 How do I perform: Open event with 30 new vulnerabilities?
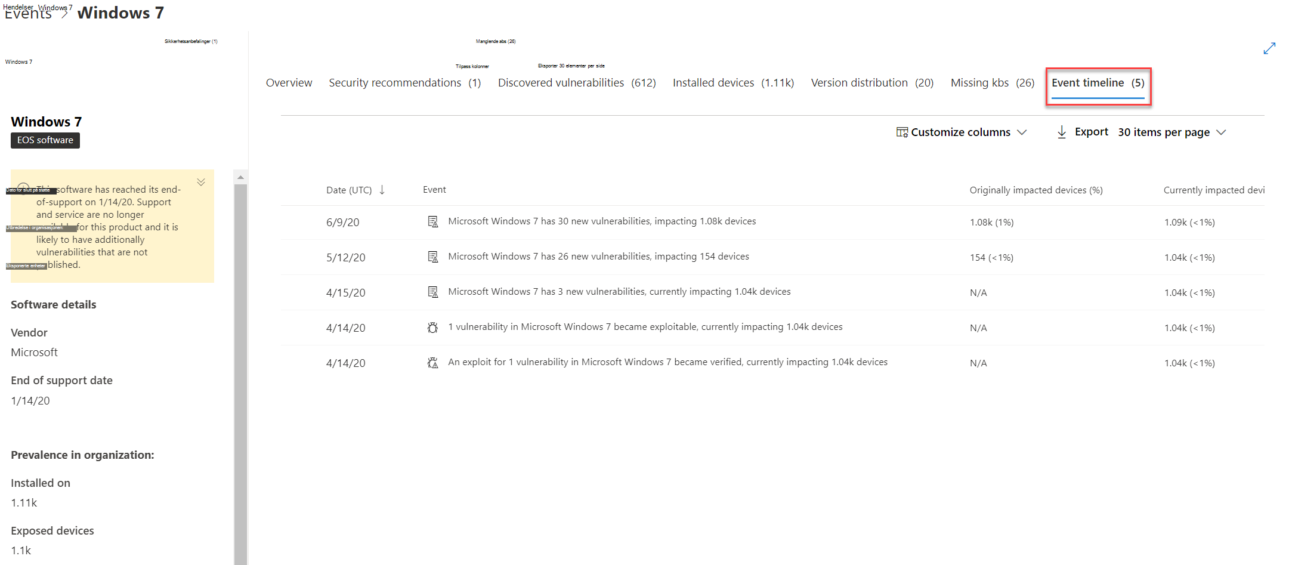tap(602, 221)
